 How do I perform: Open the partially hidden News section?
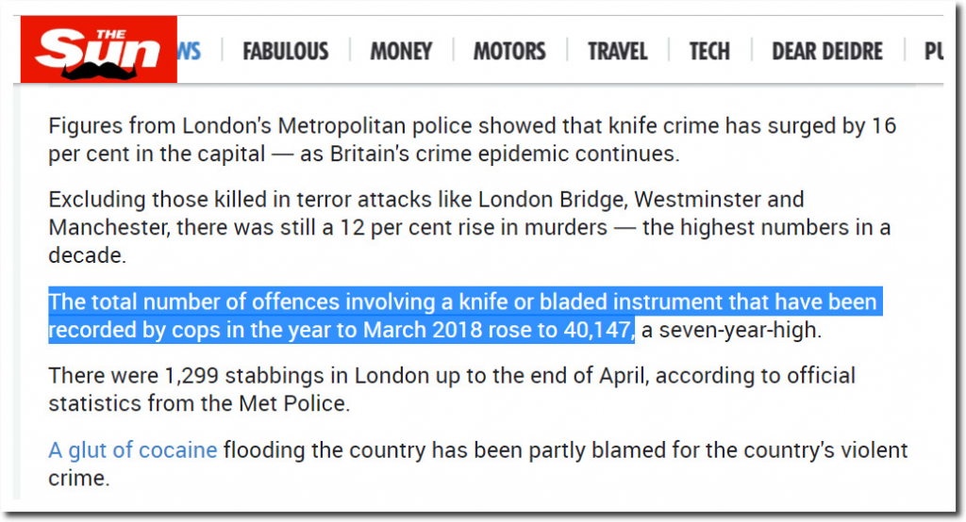(x=189, y=50)
